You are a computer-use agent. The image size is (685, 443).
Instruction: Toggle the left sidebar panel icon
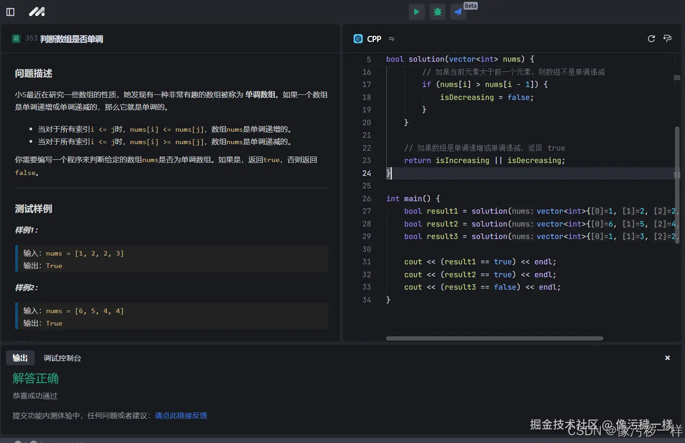pyautogui.click(x=10, y=12)
